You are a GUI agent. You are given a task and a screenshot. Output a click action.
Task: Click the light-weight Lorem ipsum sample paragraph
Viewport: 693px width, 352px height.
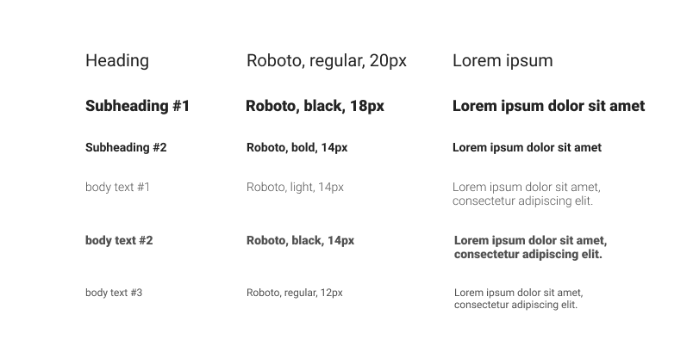(x=527, y=195)
